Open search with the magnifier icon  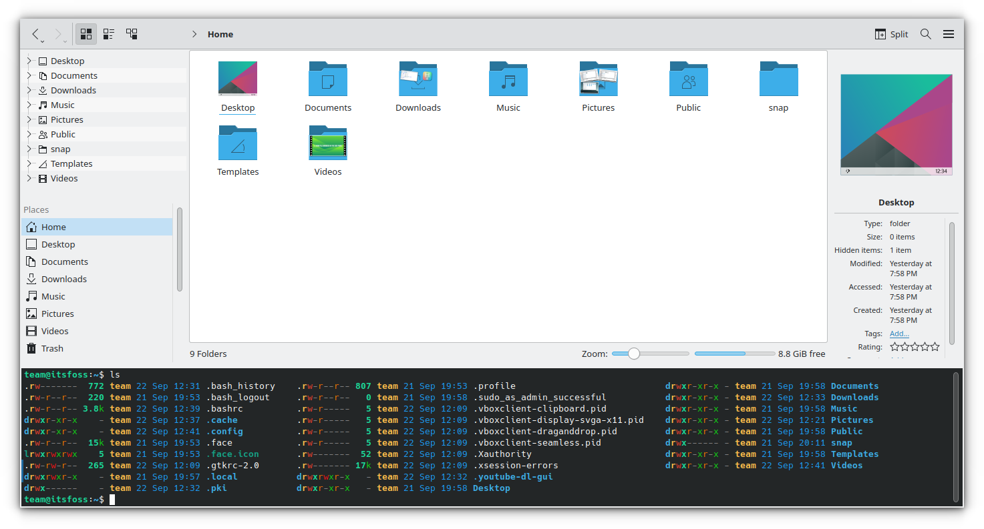click(926, 33)
